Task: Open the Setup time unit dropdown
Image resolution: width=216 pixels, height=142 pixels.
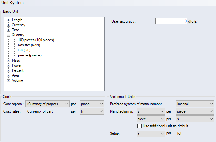Action: [x=150, y=134]
